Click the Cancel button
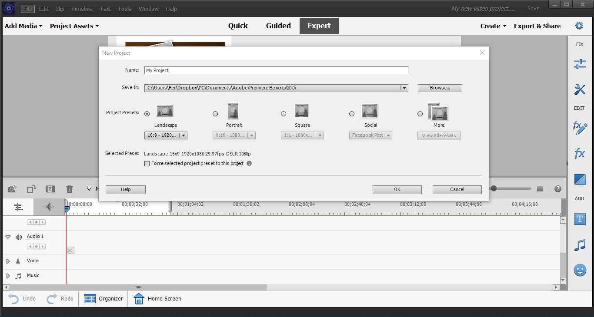The image size is (594, 317). click(x=457, y=189)
